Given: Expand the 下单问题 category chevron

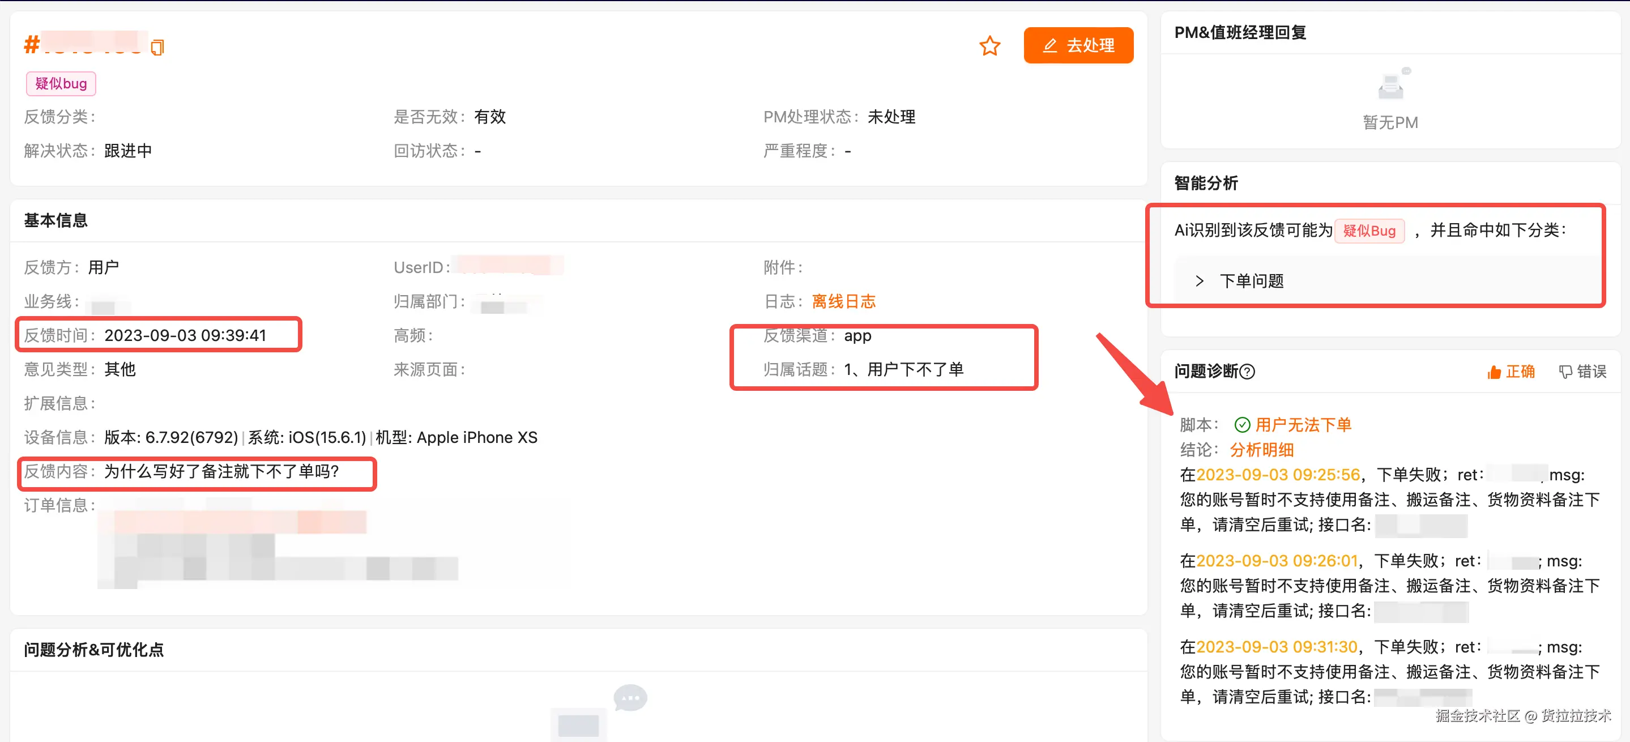Looking at the screenshot, I should 1198,281.
